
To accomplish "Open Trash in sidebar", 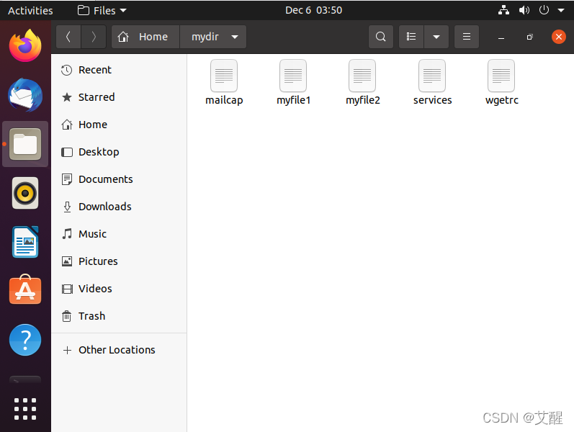I will point(119,316).
